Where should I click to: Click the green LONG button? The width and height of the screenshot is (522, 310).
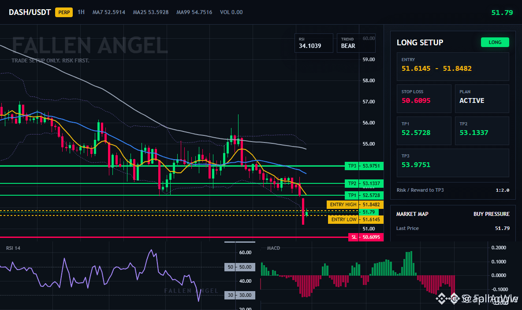pyautogui.click(x=495, y=42)
